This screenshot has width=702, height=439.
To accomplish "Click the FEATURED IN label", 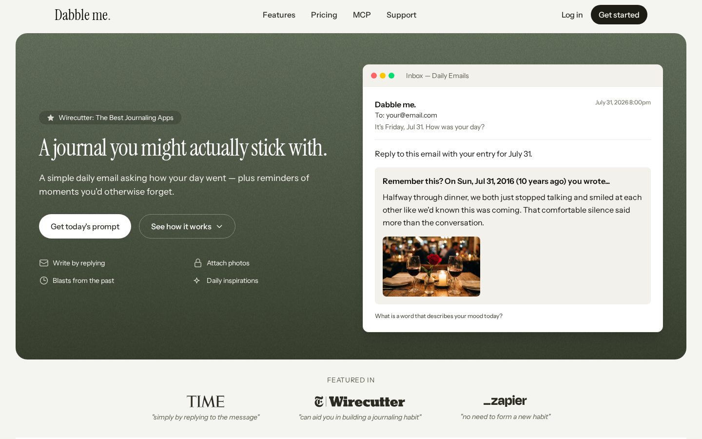I will [351, 380].
